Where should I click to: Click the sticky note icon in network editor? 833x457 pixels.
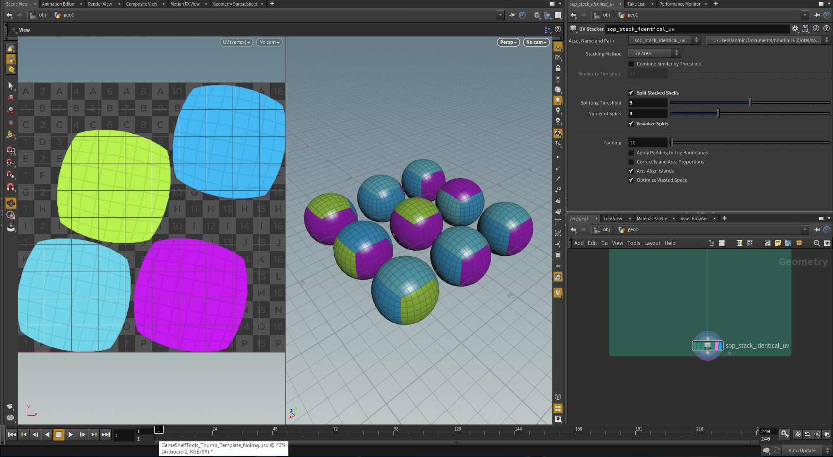tap(778, 243)
